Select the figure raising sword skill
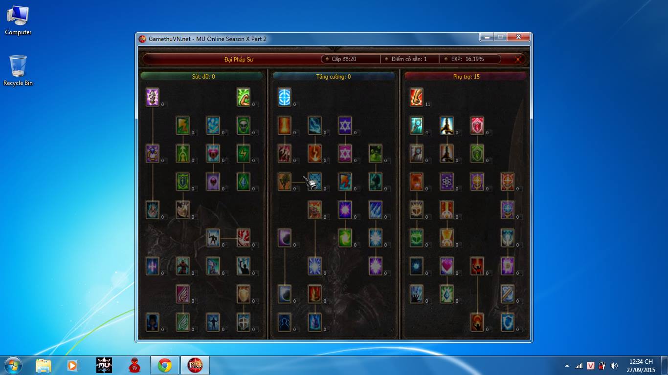668x375 pixels. coord(244,266)
